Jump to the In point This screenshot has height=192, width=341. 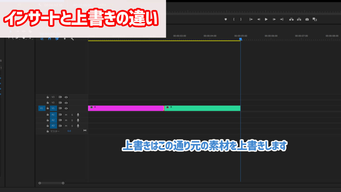click(251, 19)
